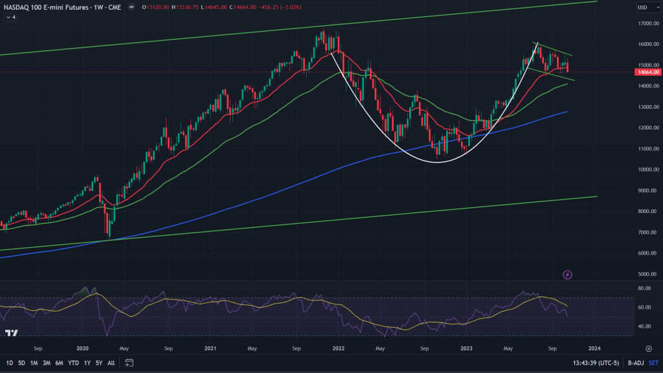663x373 pixels.
Task: Select the YTD time range
Action: (72, 363)
